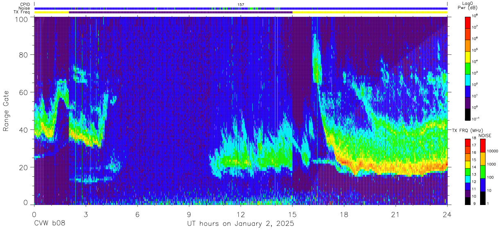
Task: Click the UT hours tick label '24'
Action: pos(447,215)
